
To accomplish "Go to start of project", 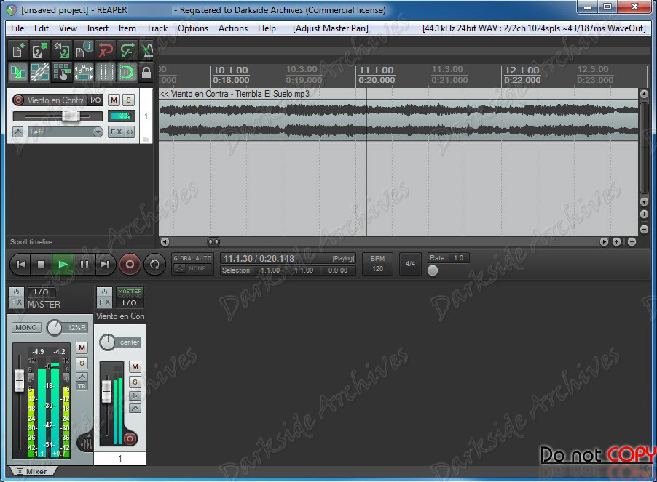I will click(x=20, y=264).
